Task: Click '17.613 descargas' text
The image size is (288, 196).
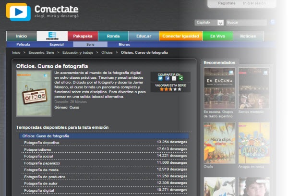Action: click(172, 149)
